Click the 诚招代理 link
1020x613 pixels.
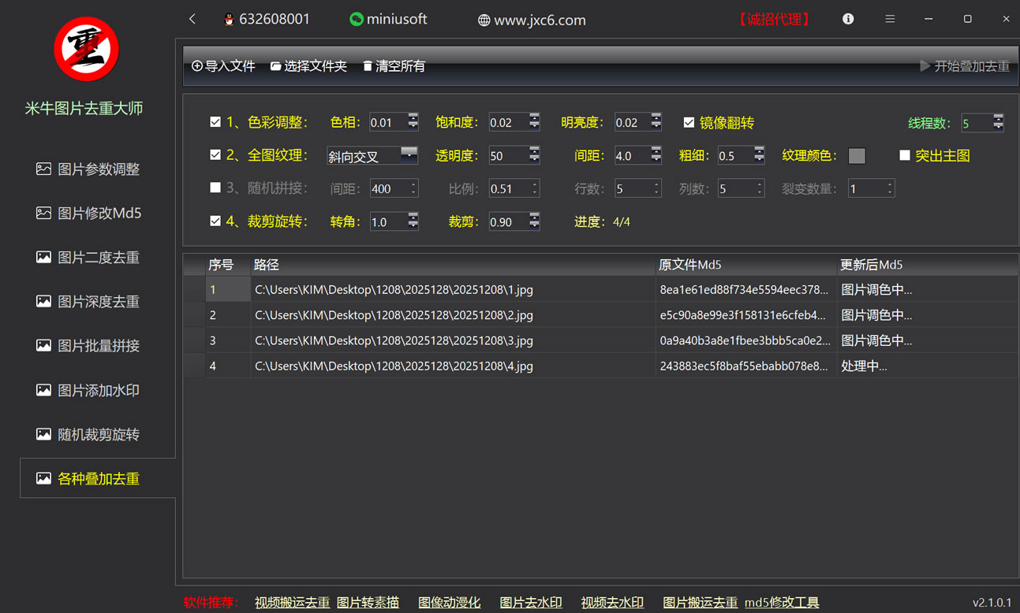774,19
